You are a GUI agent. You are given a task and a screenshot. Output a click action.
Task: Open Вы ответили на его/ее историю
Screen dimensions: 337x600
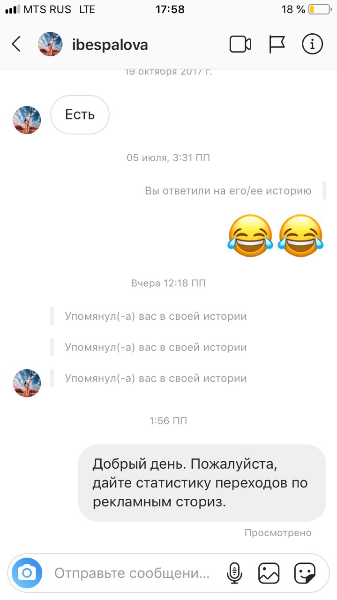[228, 191]
